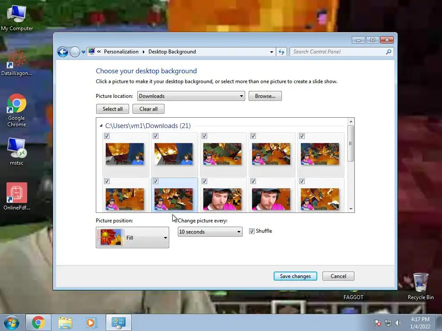Select the Control Panel taskbar button
The image size is (442, 331).
[119, 322]
